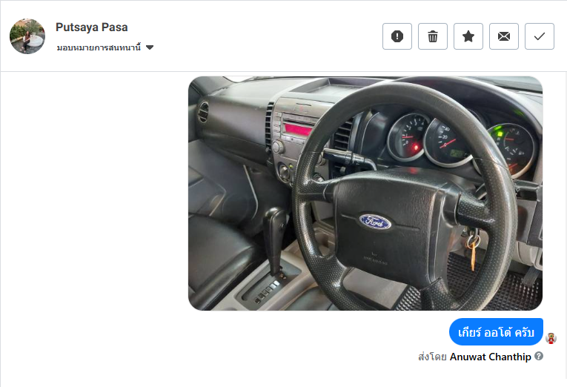Delete conversation using the trash icon
Screen dimensions: 567x387
[x=433, y=36]
